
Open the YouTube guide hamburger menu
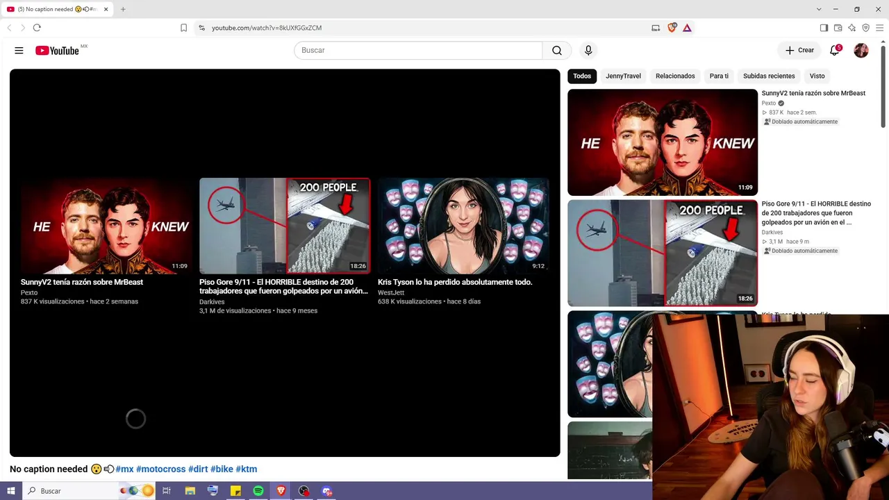19,50
